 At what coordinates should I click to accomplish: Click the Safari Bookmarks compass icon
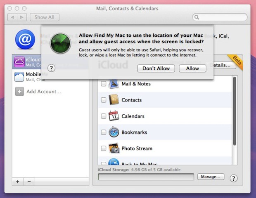click(114, 132)
